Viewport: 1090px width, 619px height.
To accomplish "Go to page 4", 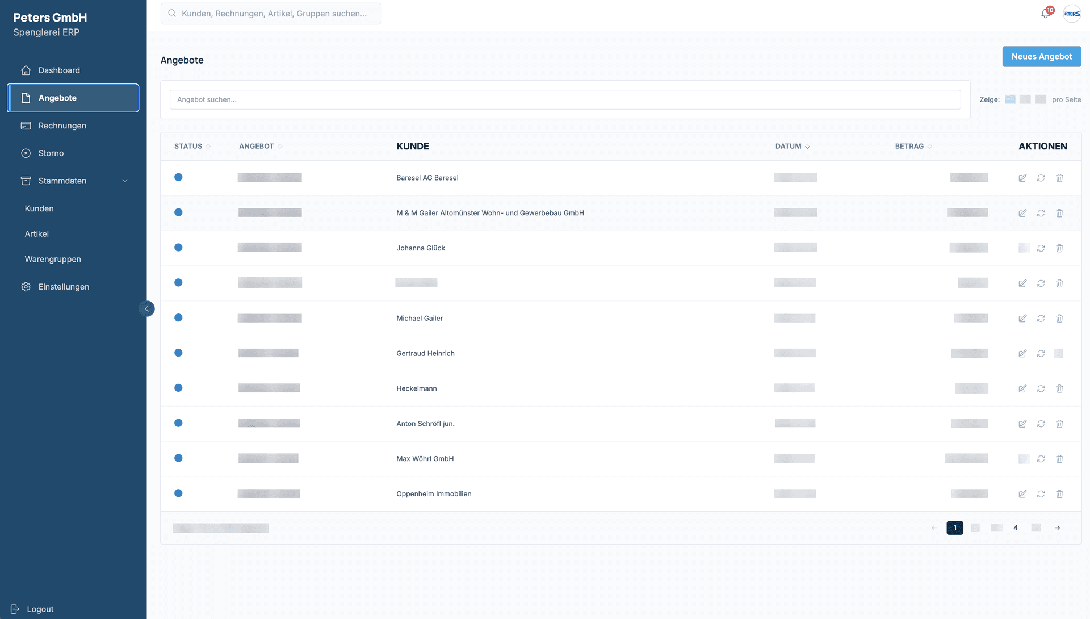I will coord(1016,528).
